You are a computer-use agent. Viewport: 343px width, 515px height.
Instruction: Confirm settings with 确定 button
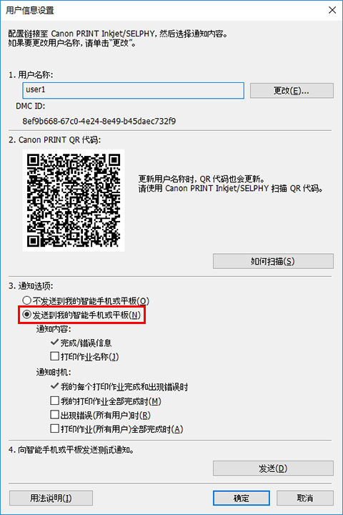click(x=242, y=499)
